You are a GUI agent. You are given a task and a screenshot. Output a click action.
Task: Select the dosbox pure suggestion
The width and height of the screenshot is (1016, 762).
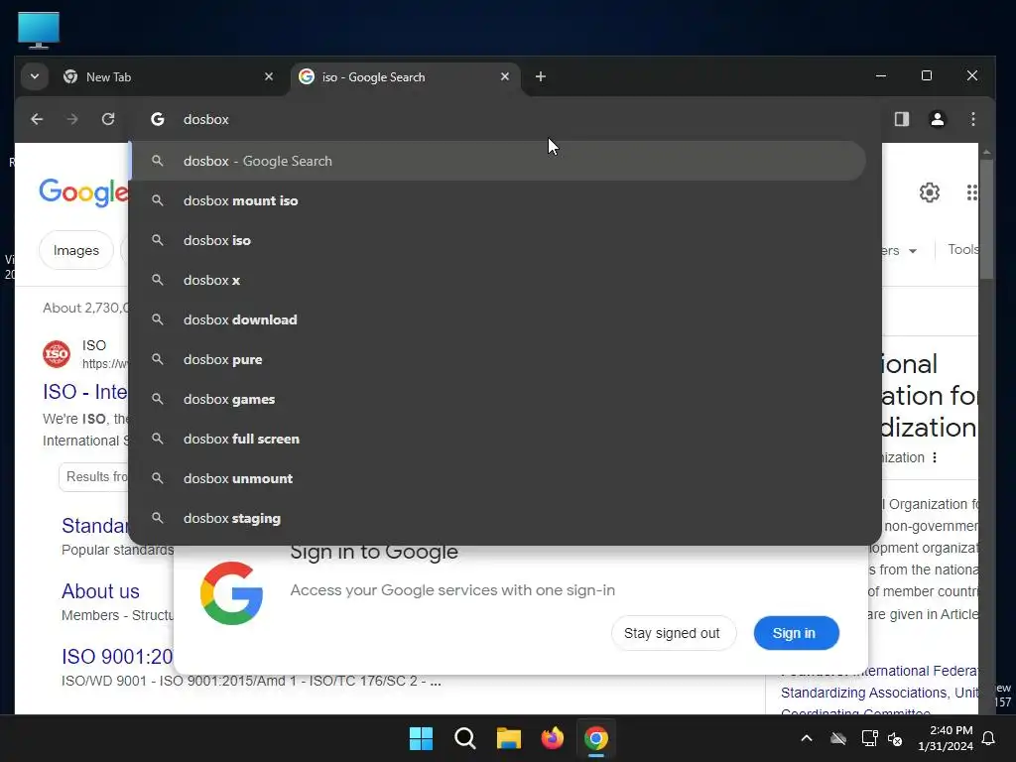498,359
